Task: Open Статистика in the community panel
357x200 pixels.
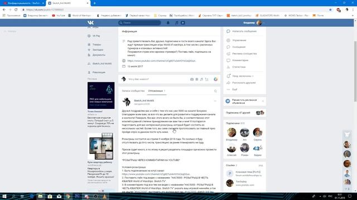Action: (239, 67)
